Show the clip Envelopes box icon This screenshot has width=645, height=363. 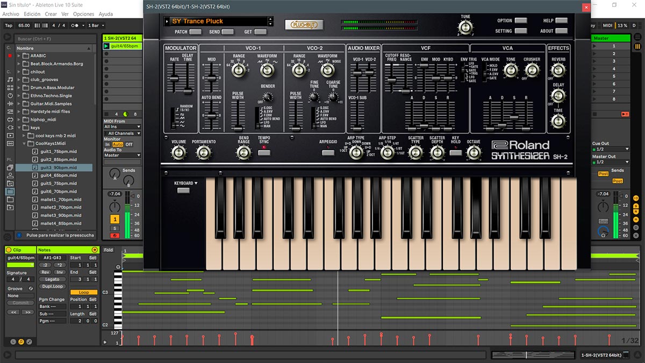pos(29,341)
